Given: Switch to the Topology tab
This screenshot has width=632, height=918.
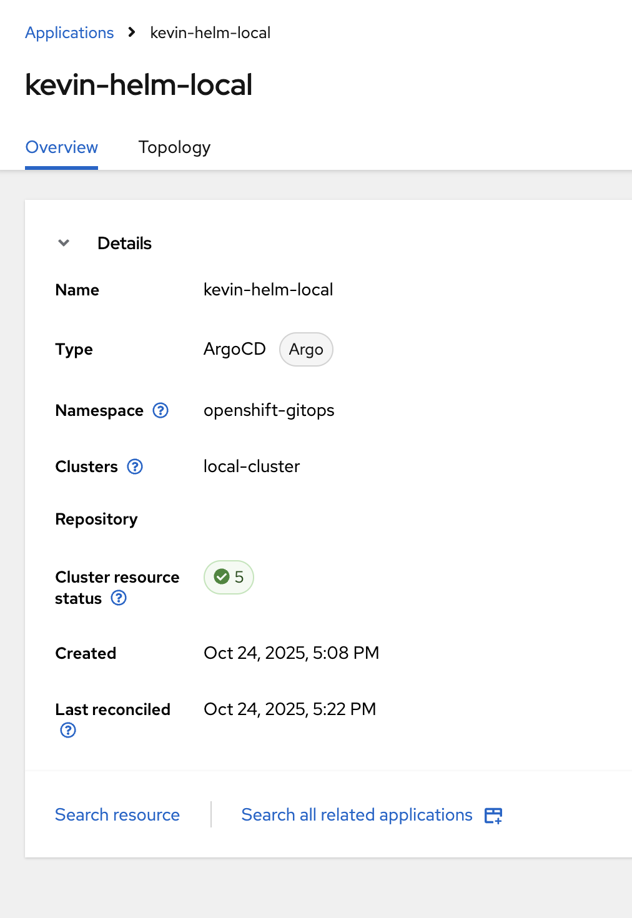Looking at the screenshot, I should point(174,147).
